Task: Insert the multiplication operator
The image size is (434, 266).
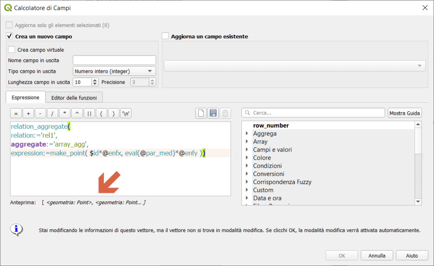Action: point(65,114)
